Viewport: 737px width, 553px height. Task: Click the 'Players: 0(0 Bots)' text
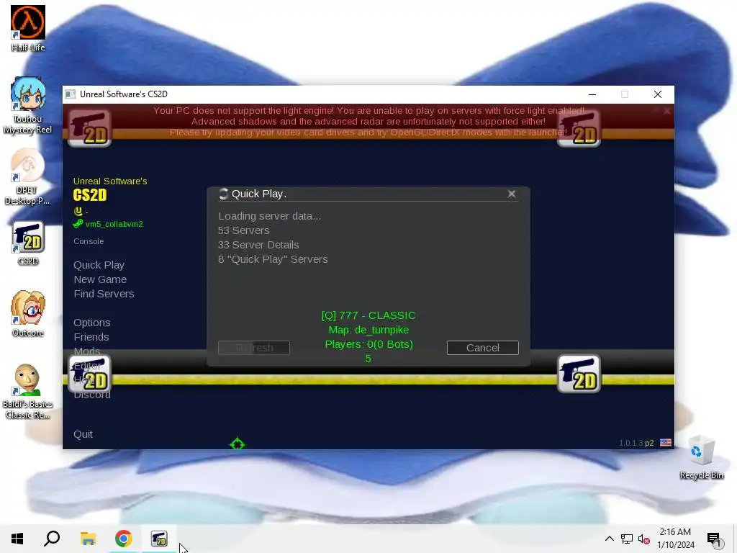click(x=369, y=344)
